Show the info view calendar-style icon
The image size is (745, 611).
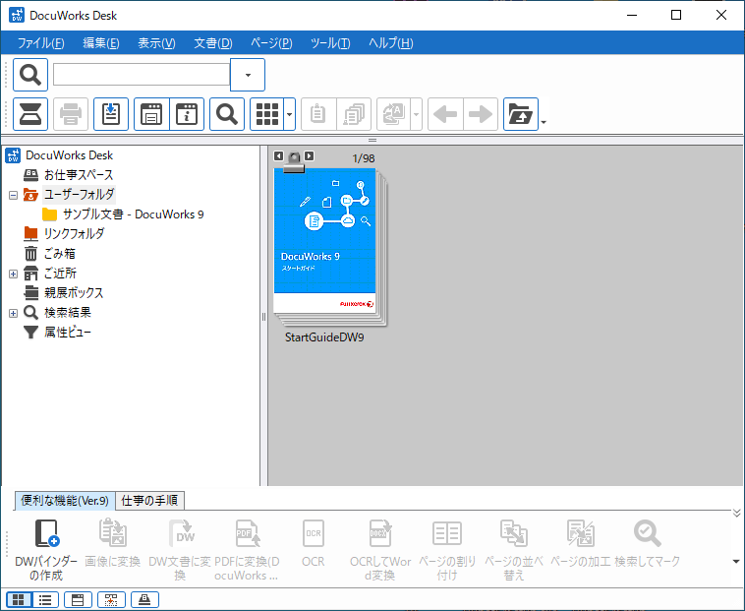[x=151, y=114]
